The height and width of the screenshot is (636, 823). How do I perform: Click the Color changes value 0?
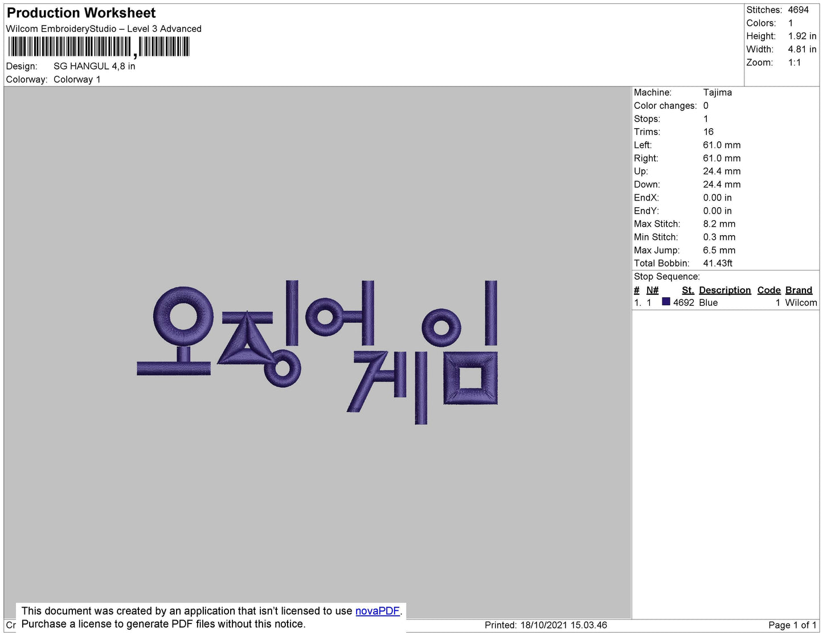pos(706,105)
